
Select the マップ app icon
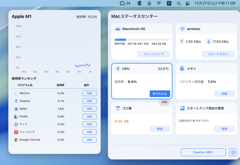tap(16, 124)
